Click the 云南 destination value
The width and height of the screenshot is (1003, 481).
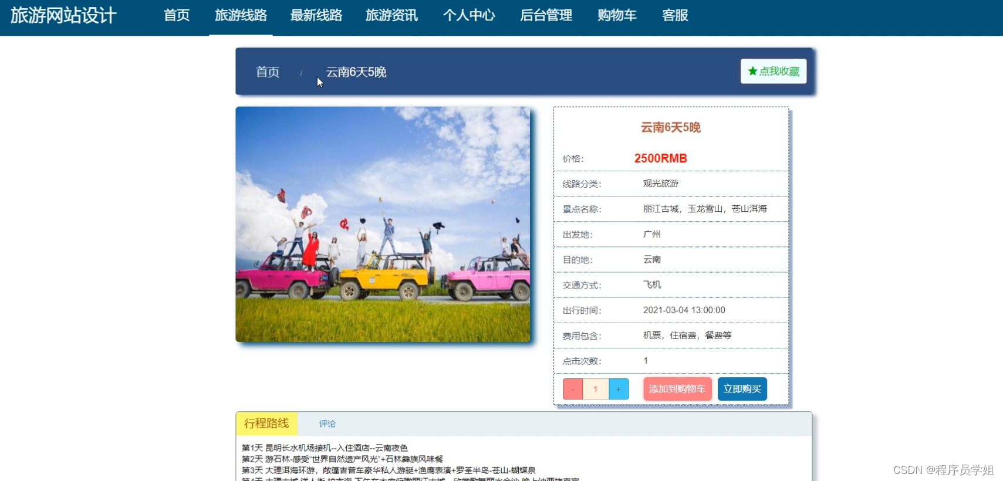(652, 259)
